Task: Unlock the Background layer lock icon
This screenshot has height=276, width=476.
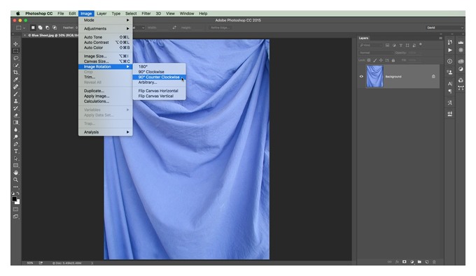Action: (433, 76)
